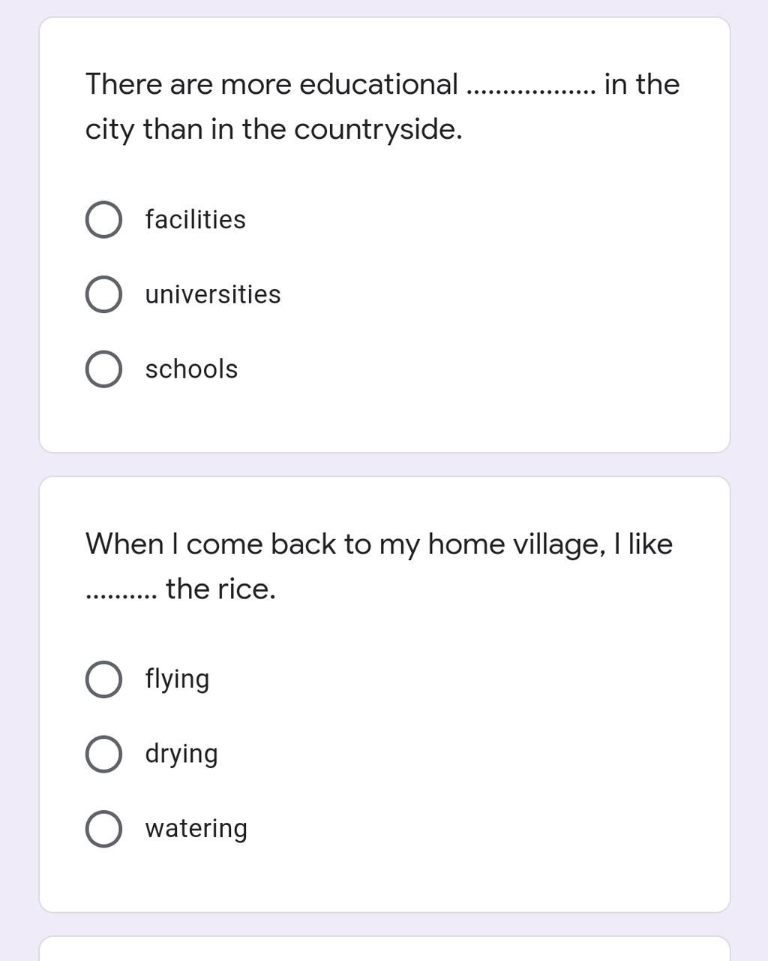Click the "There are more educational" question text
This screenshot has width=768, height=961.
(x=271, y=84)
